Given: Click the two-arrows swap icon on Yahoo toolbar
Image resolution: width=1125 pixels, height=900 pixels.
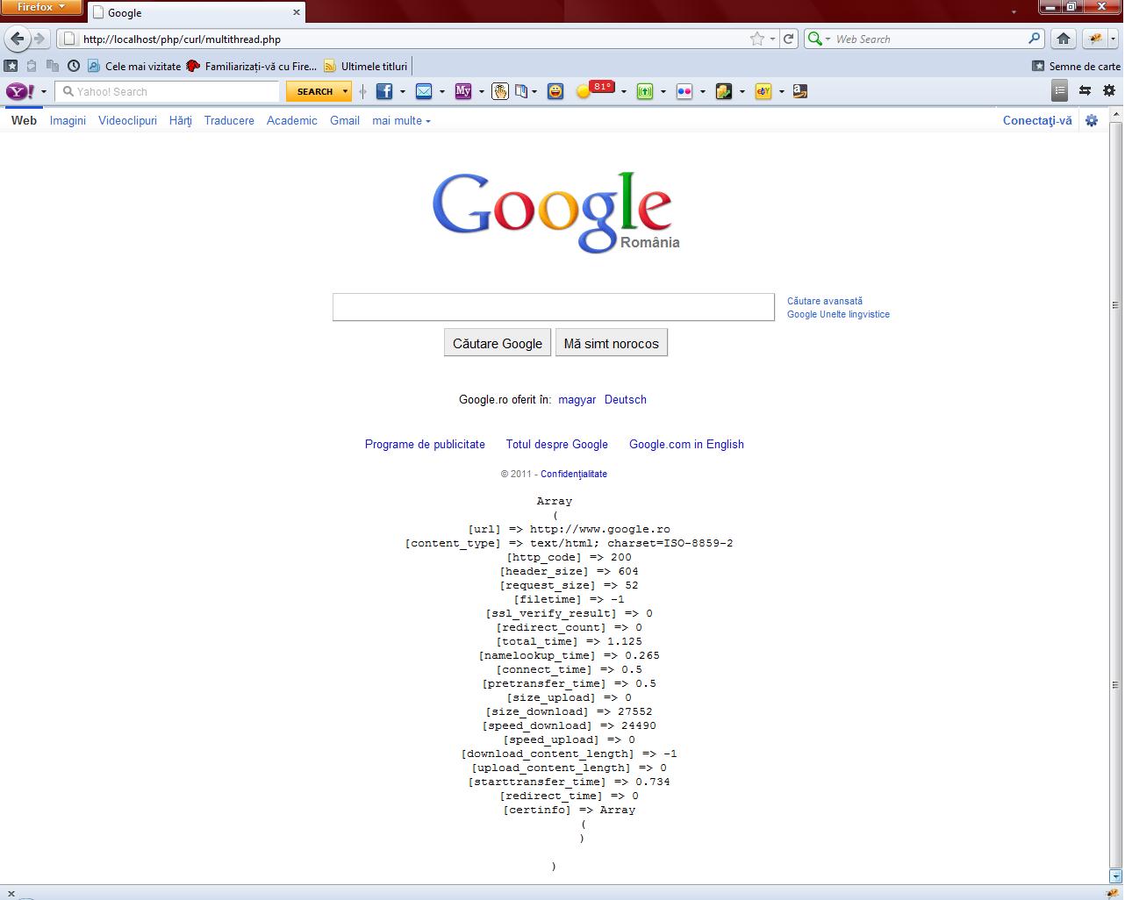Looking at the screenshot, I should pyautogui.click(x=1086, y=90).
